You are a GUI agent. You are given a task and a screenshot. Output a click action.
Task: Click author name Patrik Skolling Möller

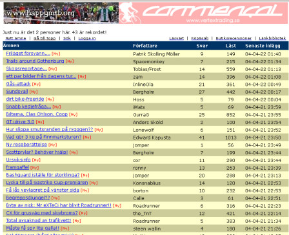tap(156, 54)
